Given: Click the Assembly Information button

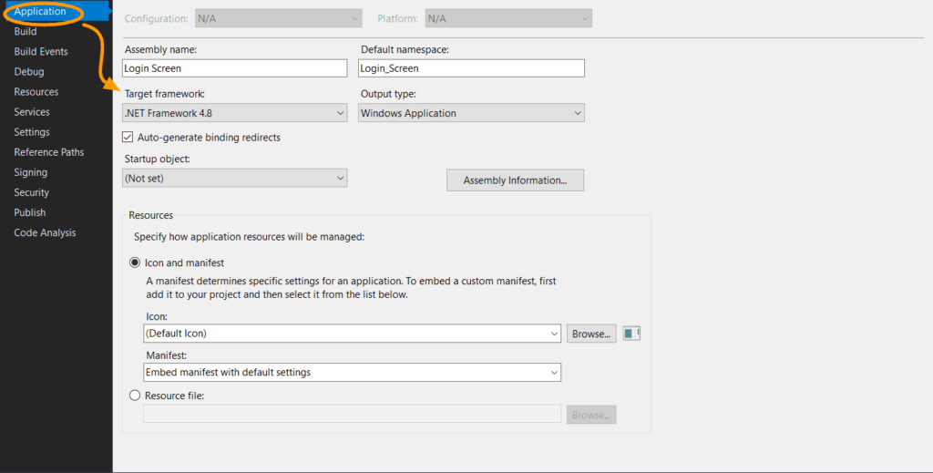Looking at the screenshot, I should pyautogui.click(x=516, y=180).
